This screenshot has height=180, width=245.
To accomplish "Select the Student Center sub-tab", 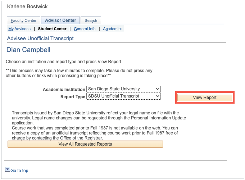I will pyautogui.click(x=52, y=29).
